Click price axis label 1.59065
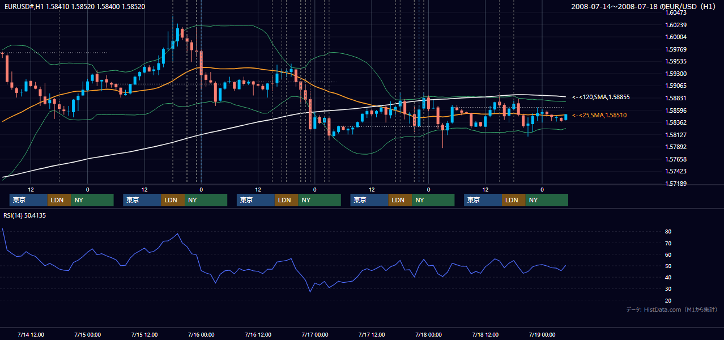 [x=676, y=86]
